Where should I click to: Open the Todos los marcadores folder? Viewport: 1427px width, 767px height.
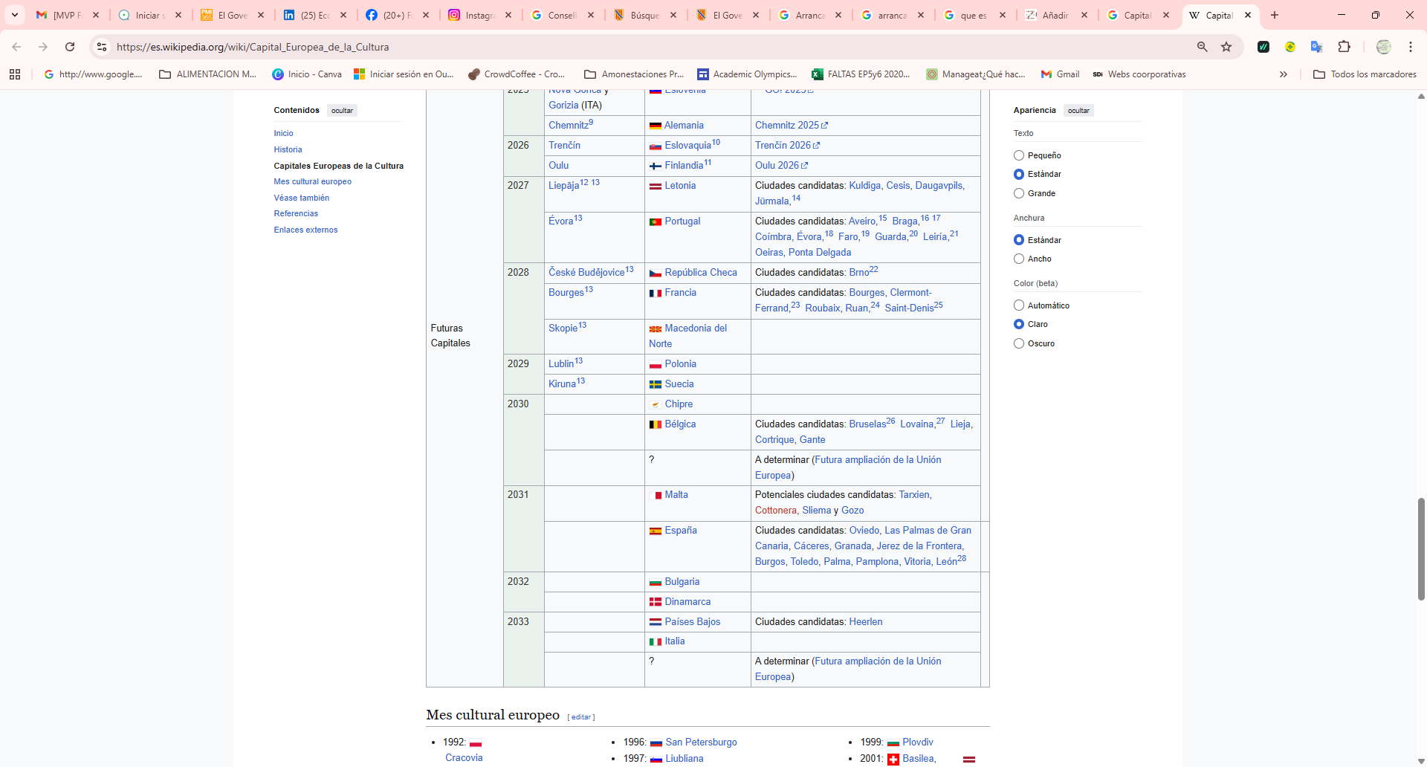click(x=1365, y=74)
